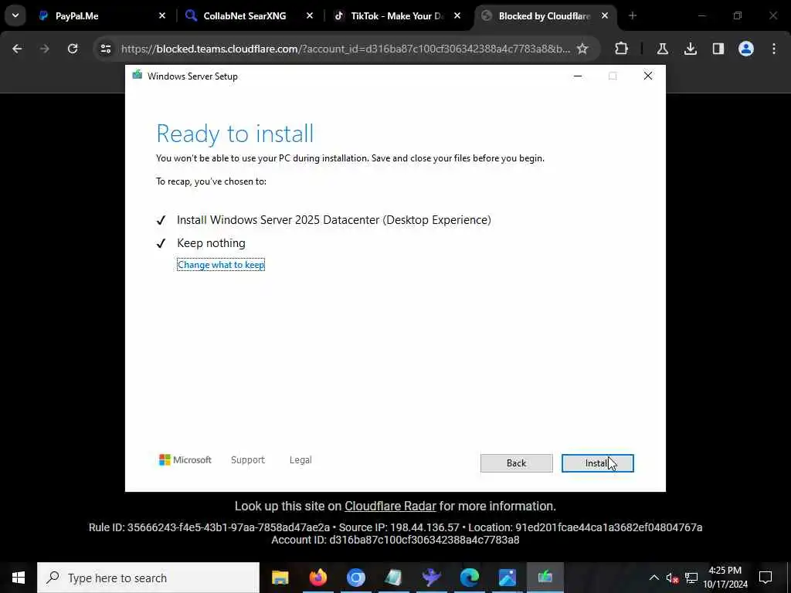Open Cloudflare Radar link on blocked page
The width and height of the screenshot is (791, 593).
(390, 507)
